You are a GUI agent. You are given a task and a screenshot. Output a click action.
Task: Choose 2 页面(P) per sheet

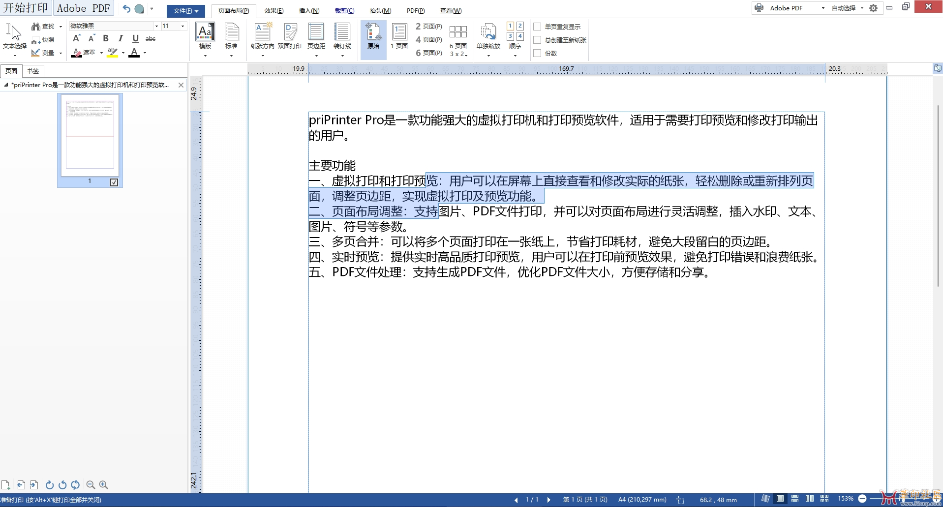[429, 26]
